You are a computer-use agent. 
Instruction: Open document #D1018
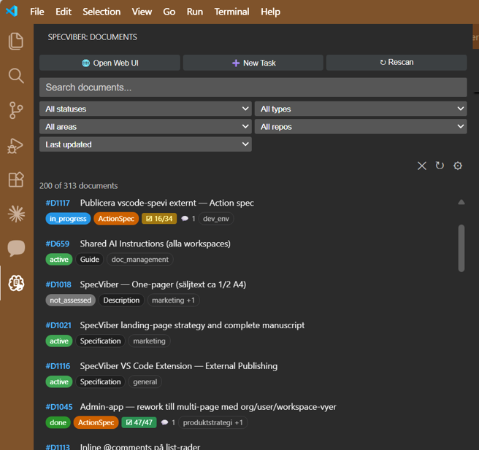pos(58,284)
